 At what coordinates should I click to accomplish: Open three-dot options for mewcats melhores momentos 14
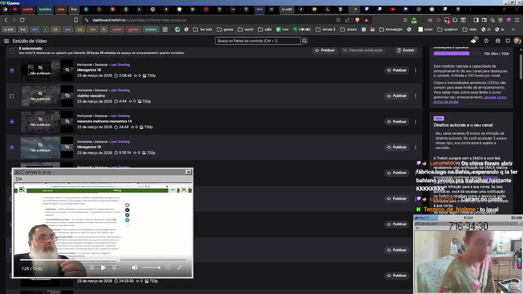point(416,122)
